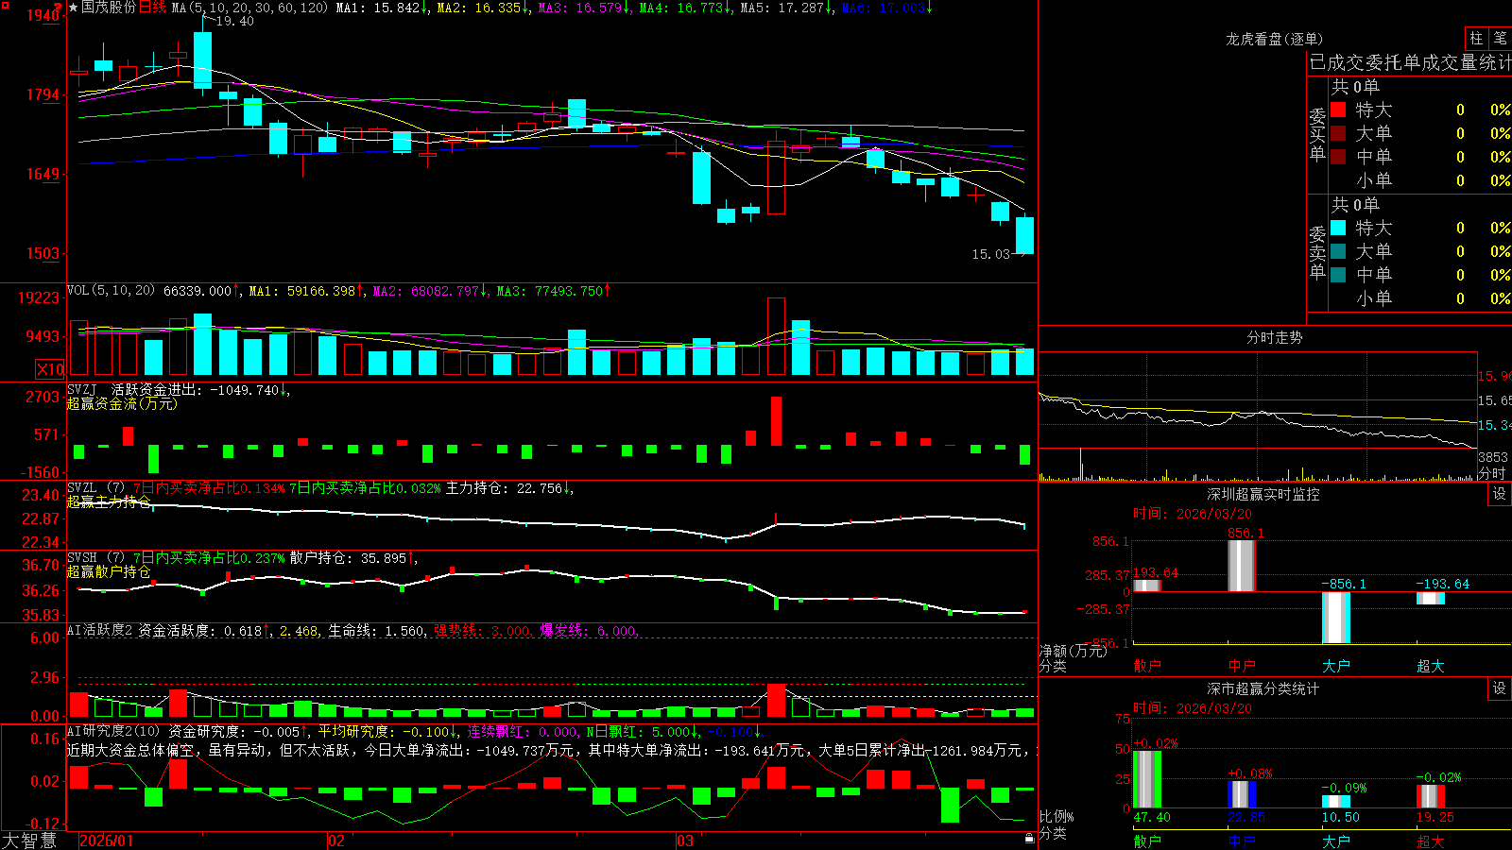Click the MA2: 16.335 value

click(x=483, y=8)
